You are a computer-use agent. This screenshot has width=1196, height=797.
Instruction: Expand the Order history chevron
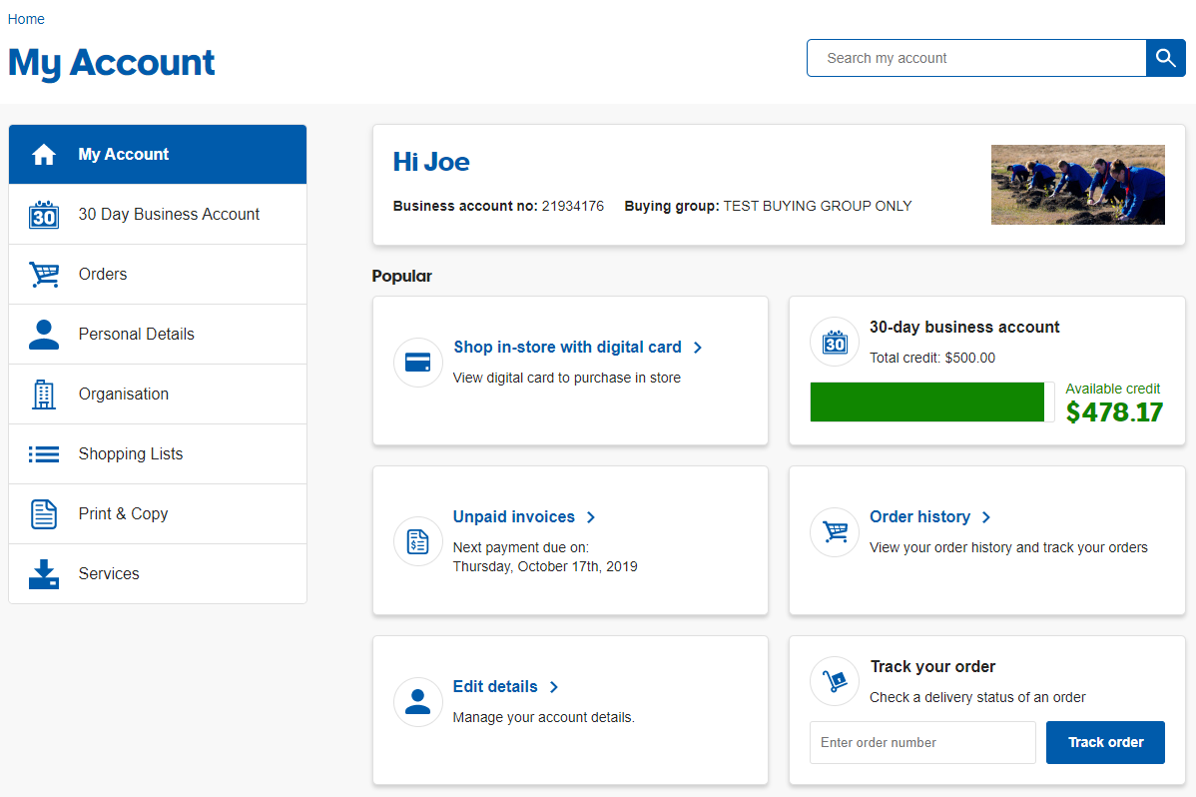[x=986, y=516]
